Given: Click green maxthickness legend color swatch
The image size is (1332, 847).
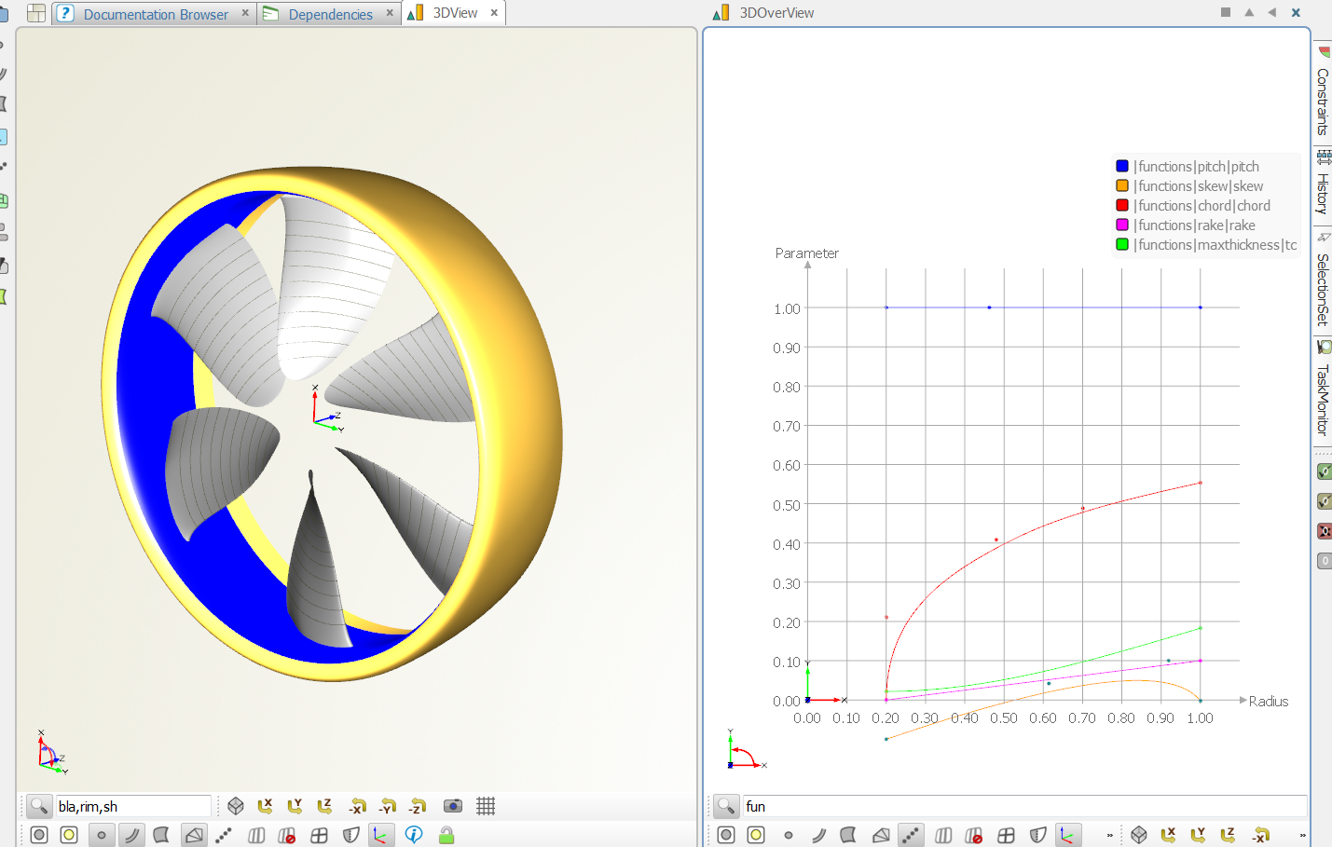Looking at the screenshot, I should click(1122, 244).
